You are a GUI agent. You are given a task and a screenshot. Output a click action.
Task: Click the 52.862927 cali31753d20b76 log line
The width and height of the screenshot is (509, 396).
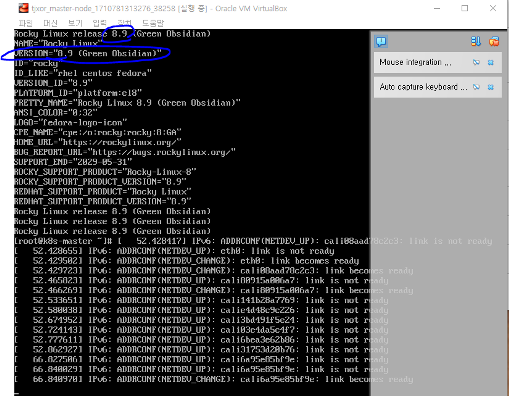pyautogui.click(x=201, y=350)
